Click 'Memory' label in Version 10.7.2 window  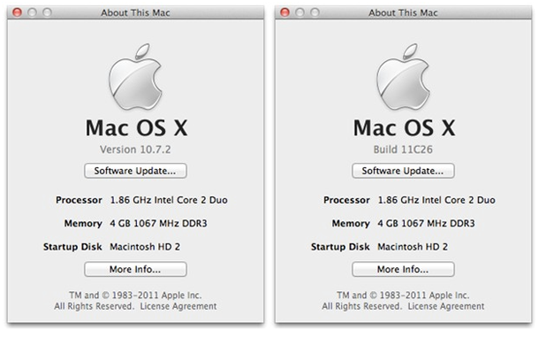83,224
